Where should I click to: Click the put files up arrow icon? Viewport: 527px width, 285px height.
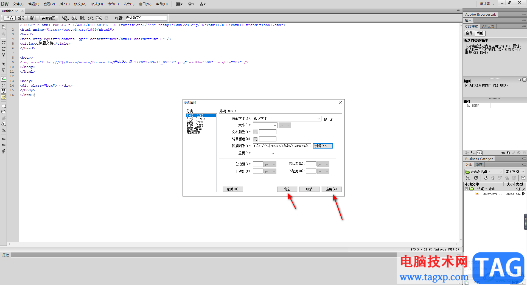(493, 178)
